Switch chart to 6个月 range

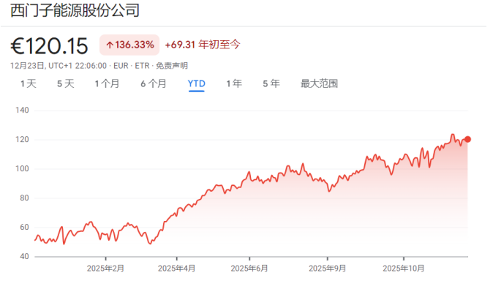point(154,83)
